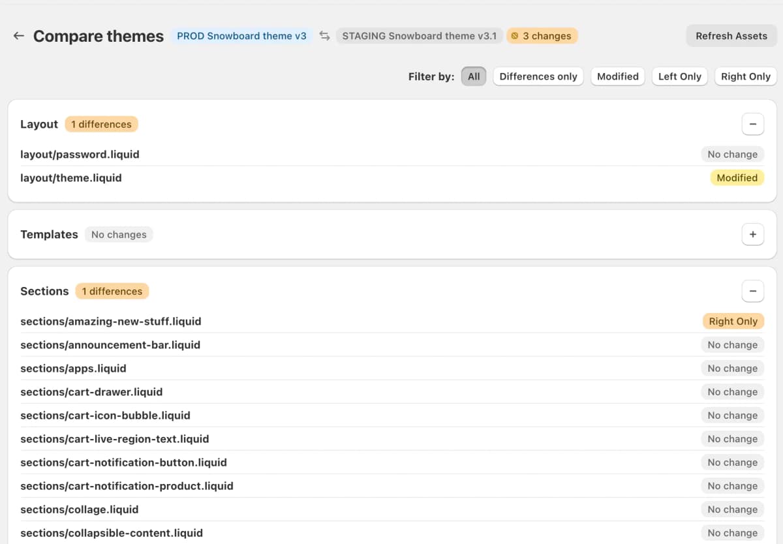Apply the Modified filter
783x544 pixels.
point(617,76)
